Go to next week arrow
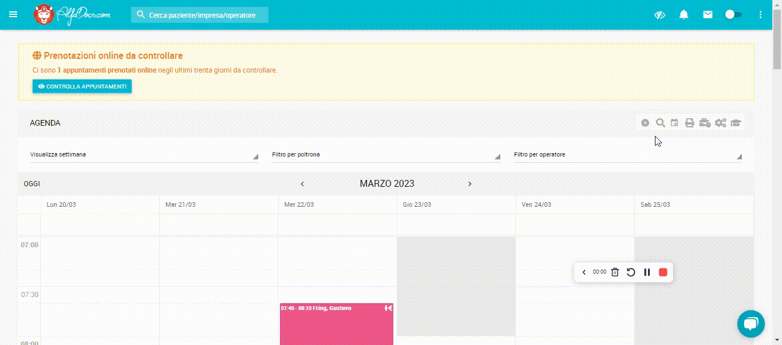This screenshot has width=782, height=345. (470, 184)
